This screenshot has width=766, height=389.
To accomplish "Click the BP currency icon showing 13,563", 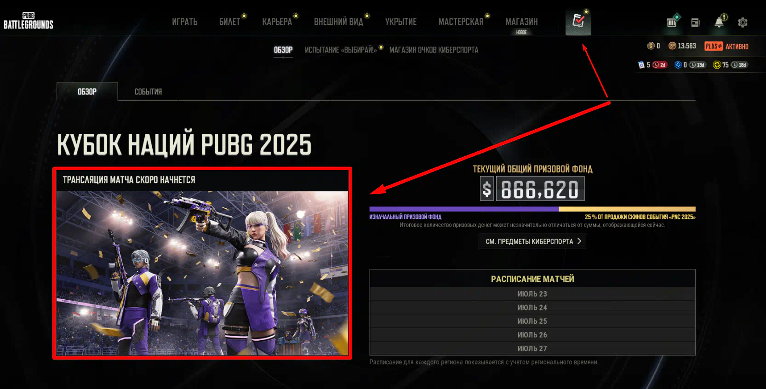I will (x=672, y=46).
